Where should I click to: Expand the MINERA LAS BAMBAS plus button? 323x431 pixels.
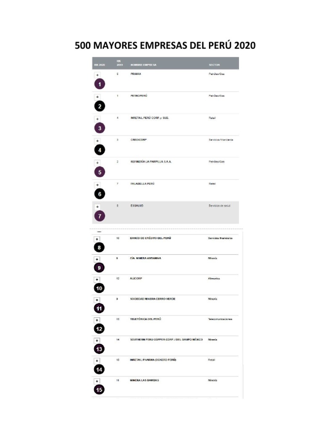pyautogui.click(x=97, y=381)
